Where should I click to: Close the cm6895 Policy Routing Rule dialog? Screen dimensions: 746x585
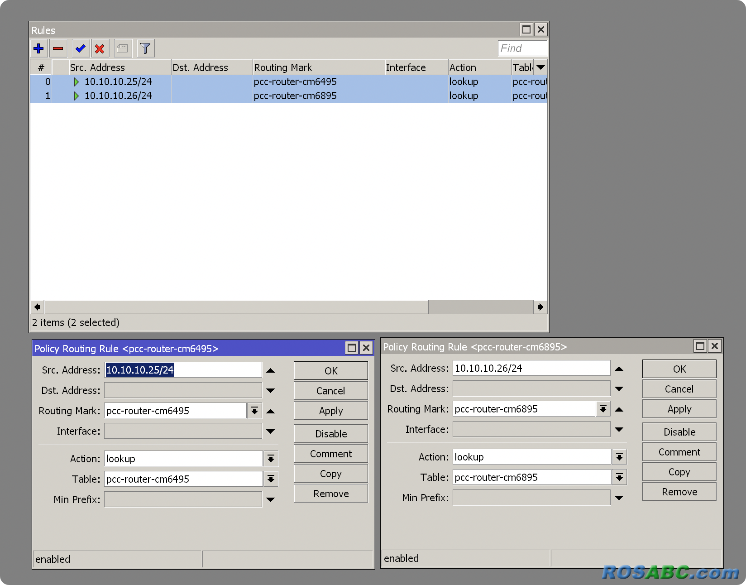[715, 346]
